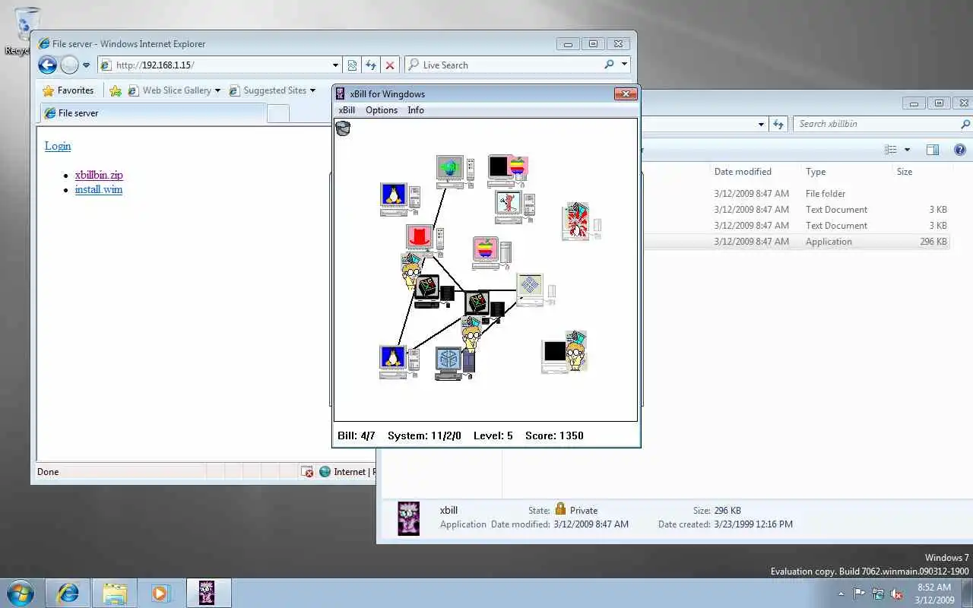Pick up the water bucket in xBill

click(343, 128)
